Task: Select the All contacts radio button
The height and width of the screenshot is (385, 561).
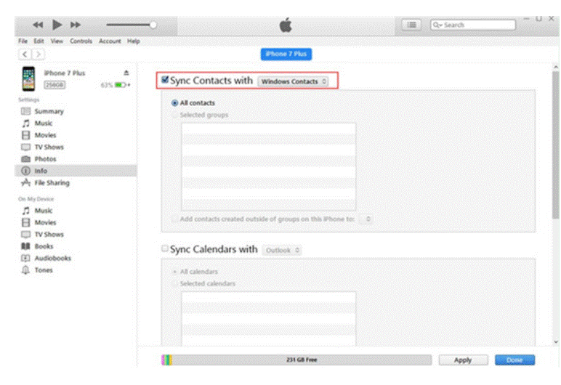Action: click(174, 103)
